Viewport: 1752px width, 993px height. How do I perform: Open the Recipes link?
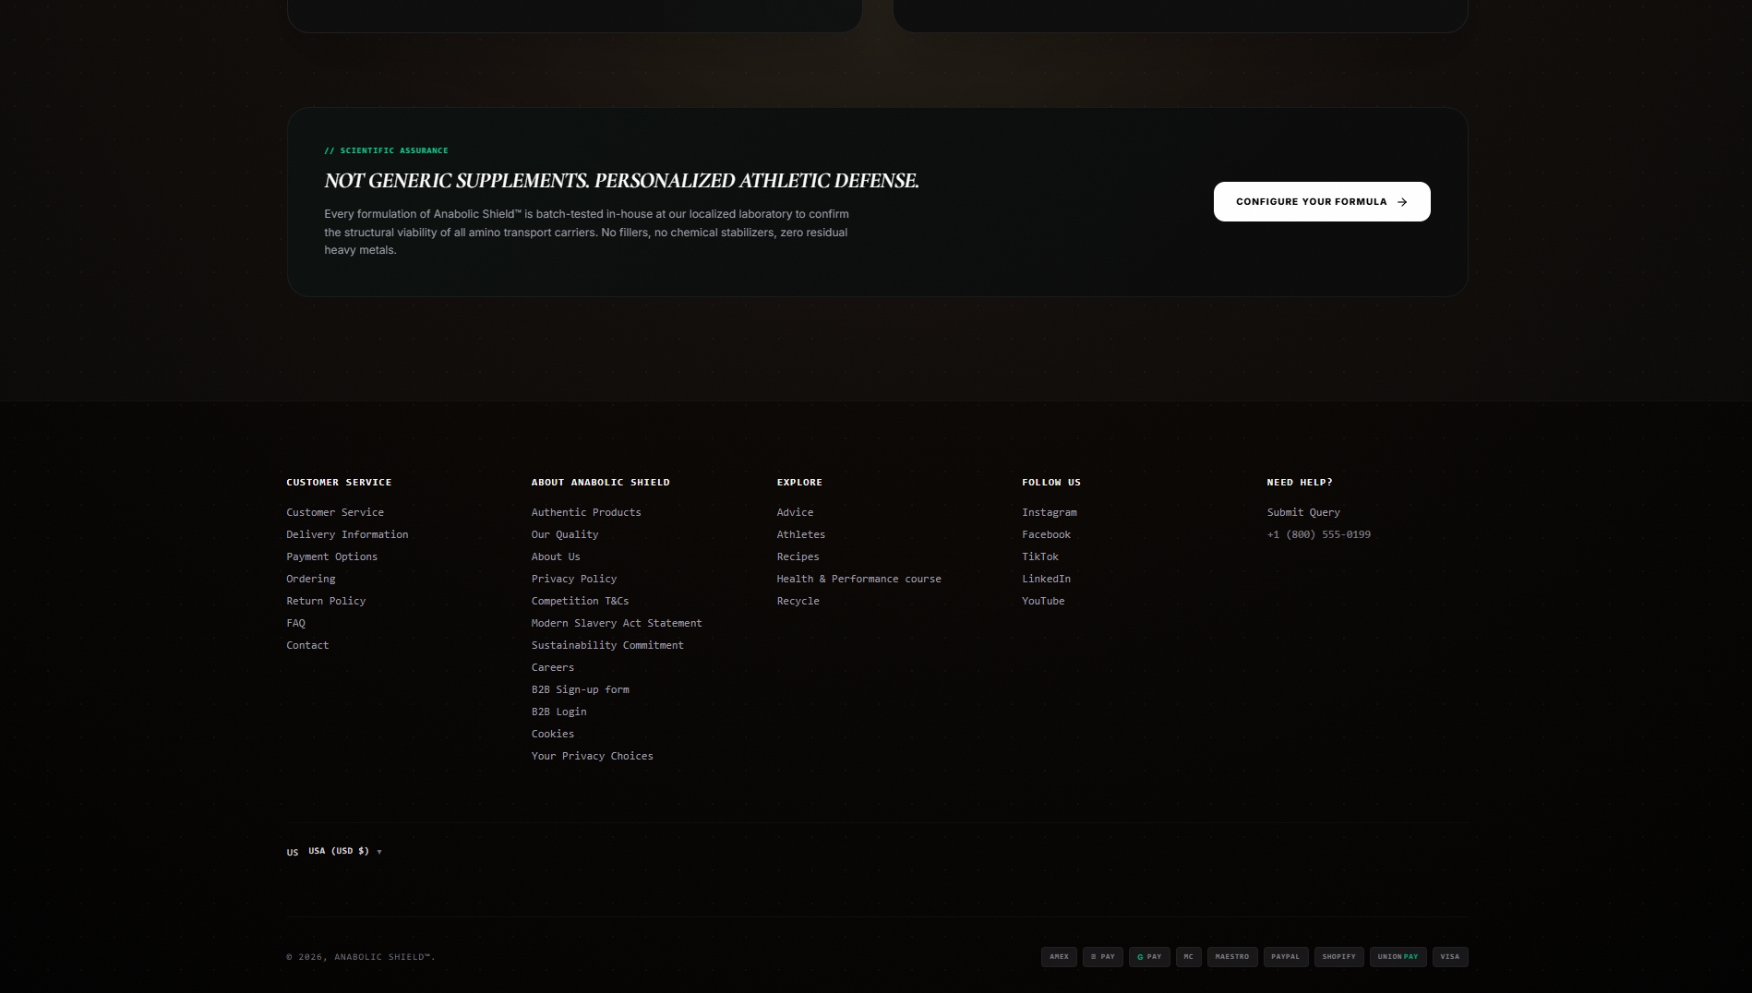pyautogui.click(x=798, y=556)
